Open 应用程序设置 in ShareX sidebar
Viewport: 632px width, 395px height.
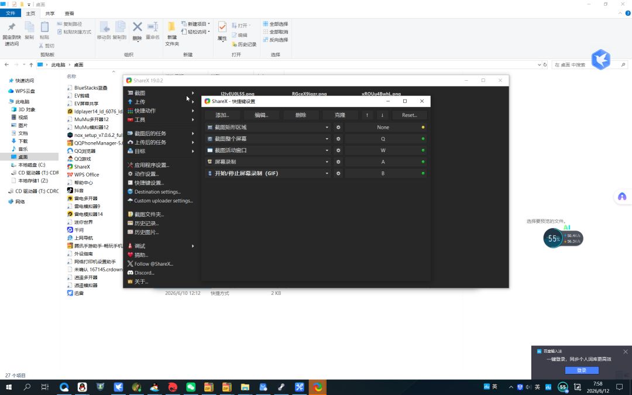148,165
